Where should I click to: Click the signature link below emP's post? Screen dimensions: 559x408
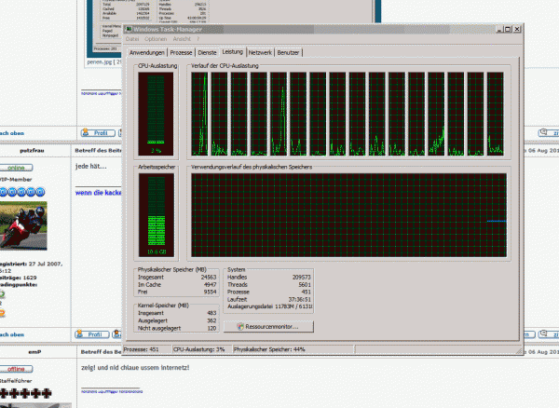click(112, 391)
